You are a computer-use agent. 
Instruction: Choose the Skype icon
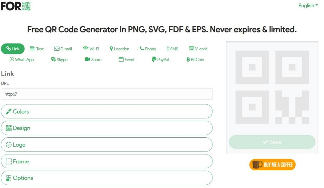(53, 59)
